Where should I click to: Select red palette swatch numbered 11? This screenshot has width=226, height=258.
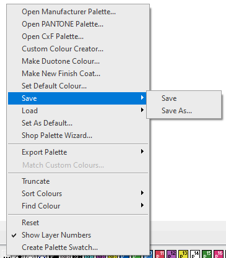160,254
